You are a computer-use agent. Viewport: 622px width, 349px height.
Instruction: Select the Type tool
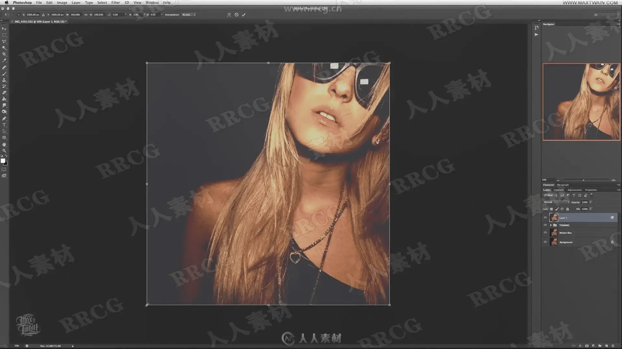tap(4, 125)
